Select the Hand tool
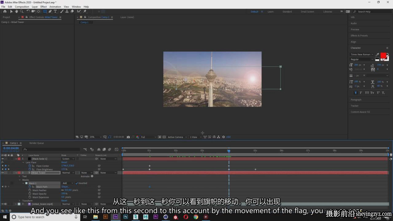The image size is (393, 221). coord(17,11)
